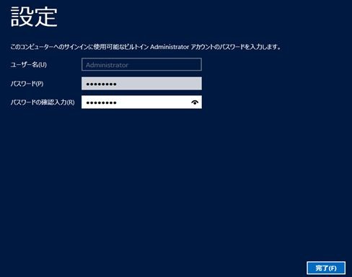Click サインイン wording in the instruction line
This screenshot has width=352, height=277.
75,47
